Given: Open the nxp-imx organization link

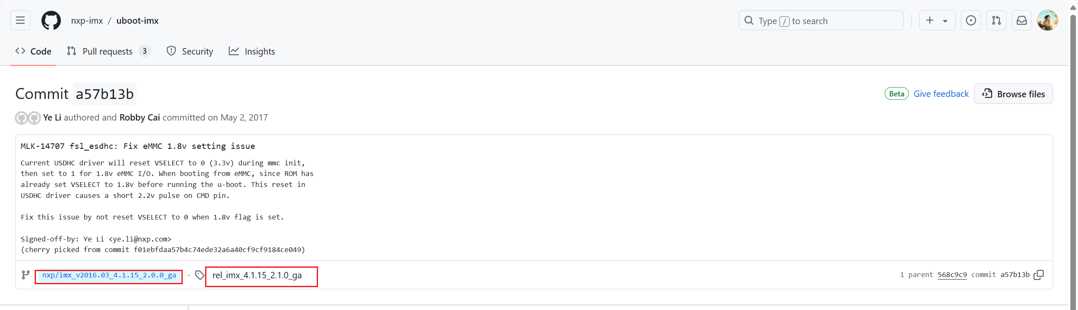Looking at the screenshot, I should click(x=87, y=21).
